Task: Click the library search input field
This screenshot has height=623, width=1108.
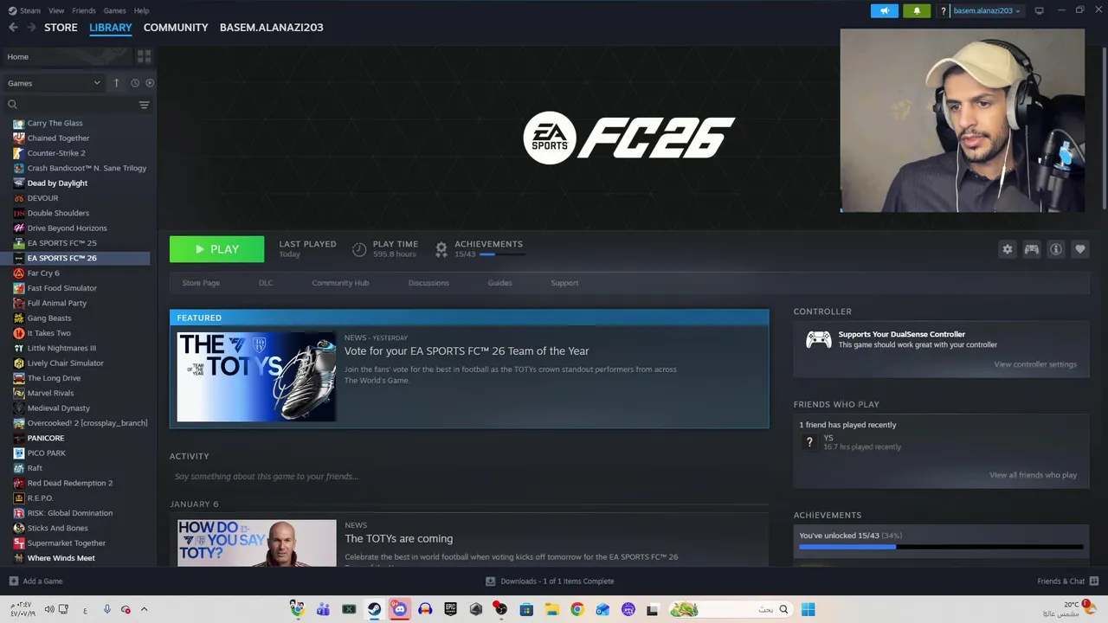Action: coord(71,105)
